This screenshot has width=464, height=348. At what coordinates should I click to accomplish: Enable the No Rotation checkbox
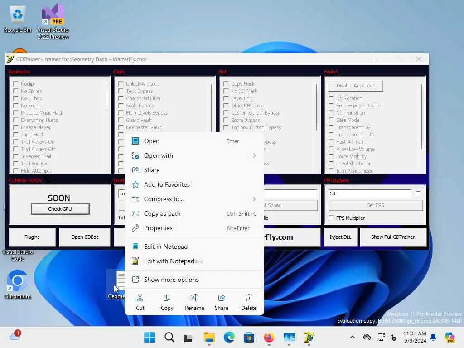(x=331, y=98)
